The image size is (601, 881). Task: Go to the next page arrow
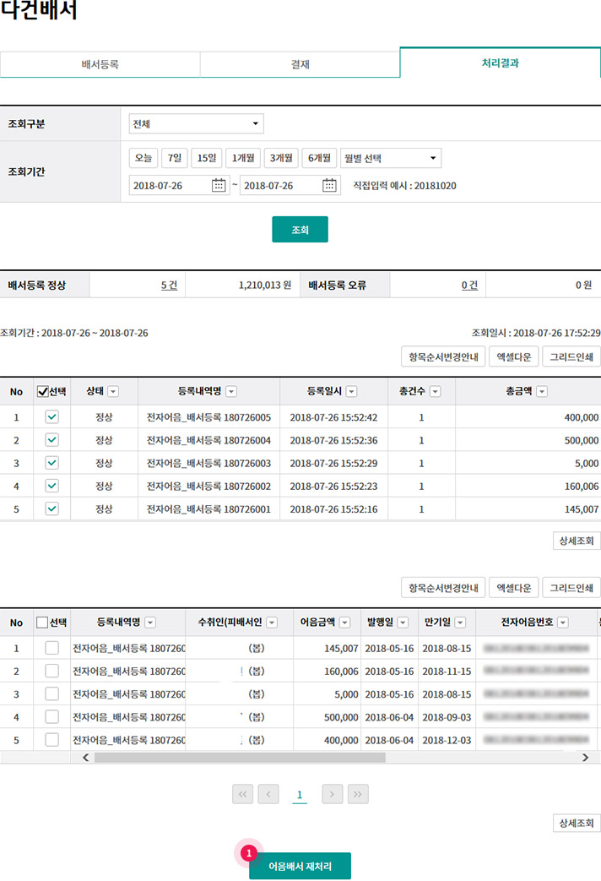point(333,794)
